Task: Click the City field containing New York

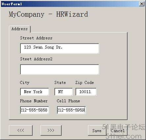Action: [35, 92]
